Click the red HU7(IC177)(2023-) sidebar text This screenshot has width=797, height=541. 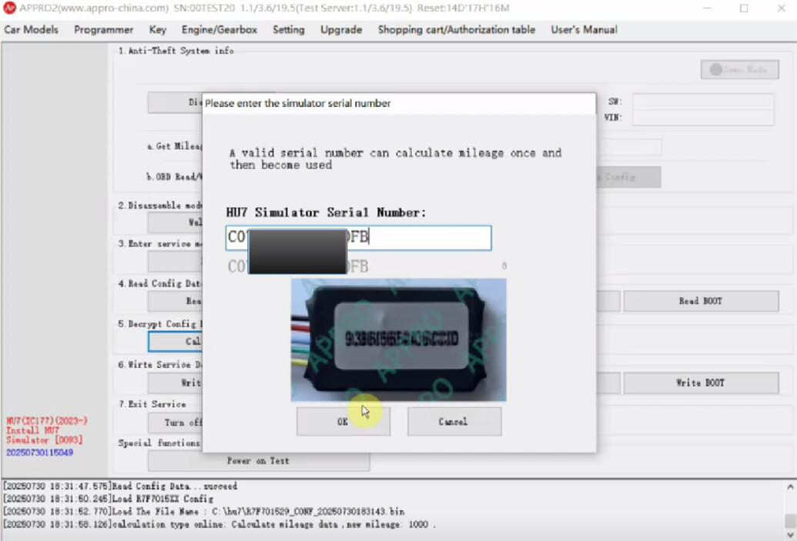point(47,421)
